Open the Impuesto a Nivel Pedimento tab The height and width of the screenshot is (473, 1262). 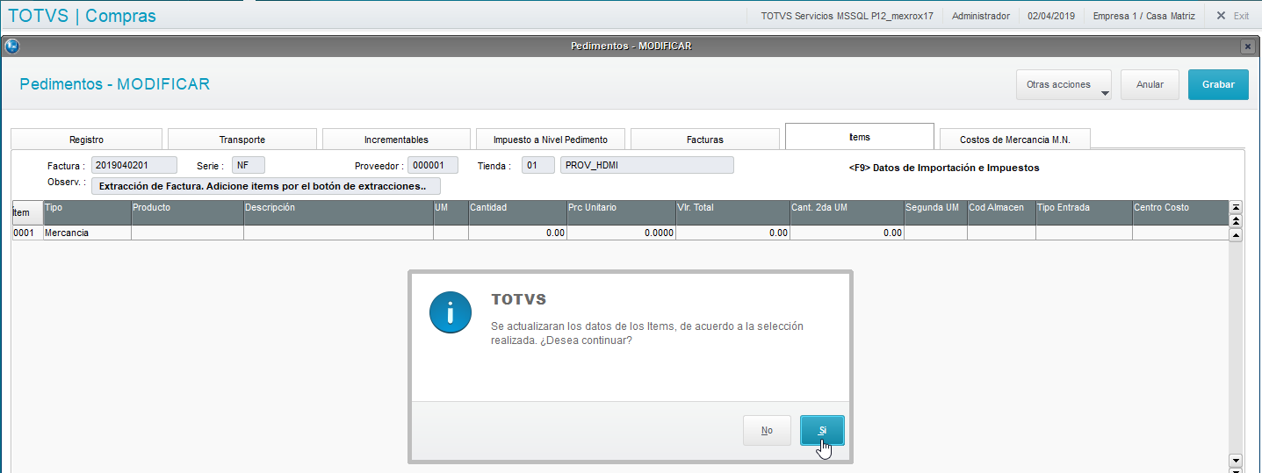[550, 140]
